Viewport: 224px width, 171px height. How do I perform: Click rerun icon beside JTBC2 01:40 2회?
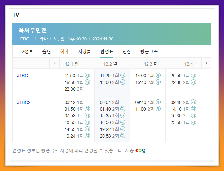(x=123, y=109)
